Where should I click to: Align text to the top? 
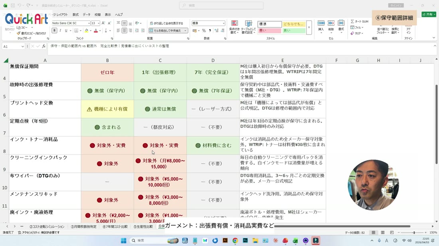(x=119, y=23)
